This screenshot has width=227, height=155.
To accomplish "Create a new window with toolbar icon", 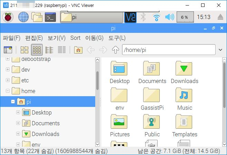I will point(8,50).
